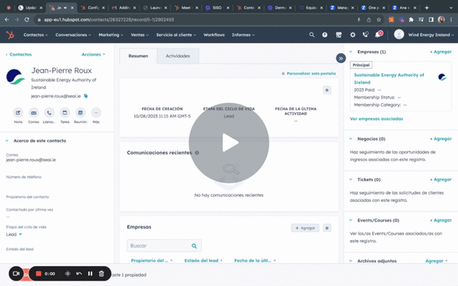The height and width of the screenshot is (286, 458).
Task: Collapse the Events/Courses (0) section
Action: 351,220
